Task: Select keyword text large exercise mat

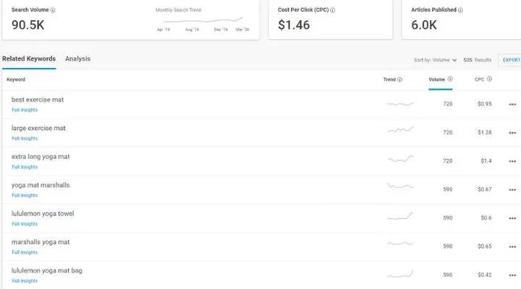Action: tap(38, 129)
